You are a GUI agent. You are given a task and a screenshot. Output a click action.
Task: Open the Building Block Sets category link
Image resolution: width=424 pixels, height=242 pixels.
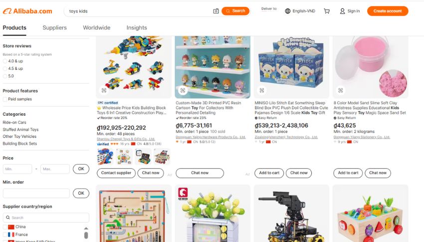[20, 144]
